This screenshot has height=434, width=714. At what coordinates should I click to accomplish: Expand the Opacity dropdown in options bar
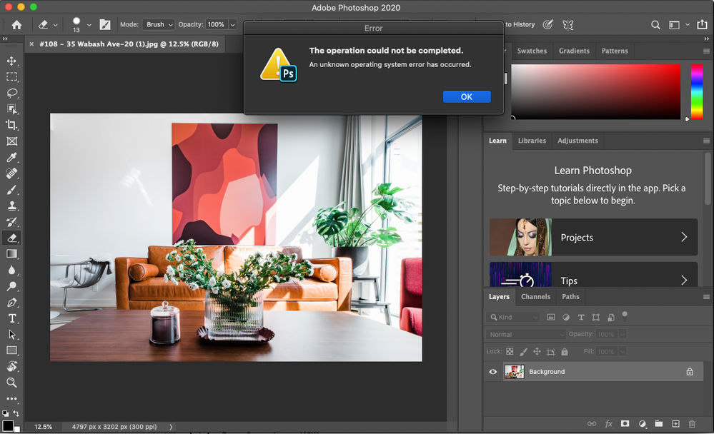pos(232,24)
